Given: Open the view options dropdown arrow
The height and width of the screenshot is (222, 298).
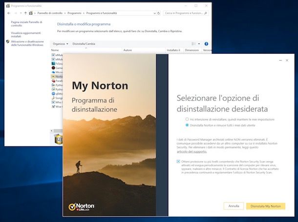Looking at the screenshot, I should tap(199, 44).
